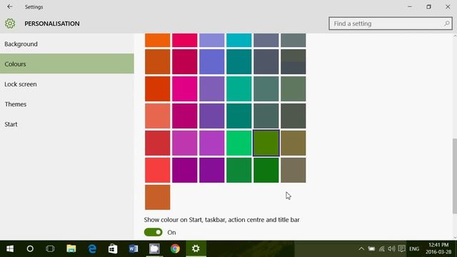Click the search magnifier icon

(x=446, y=24)
